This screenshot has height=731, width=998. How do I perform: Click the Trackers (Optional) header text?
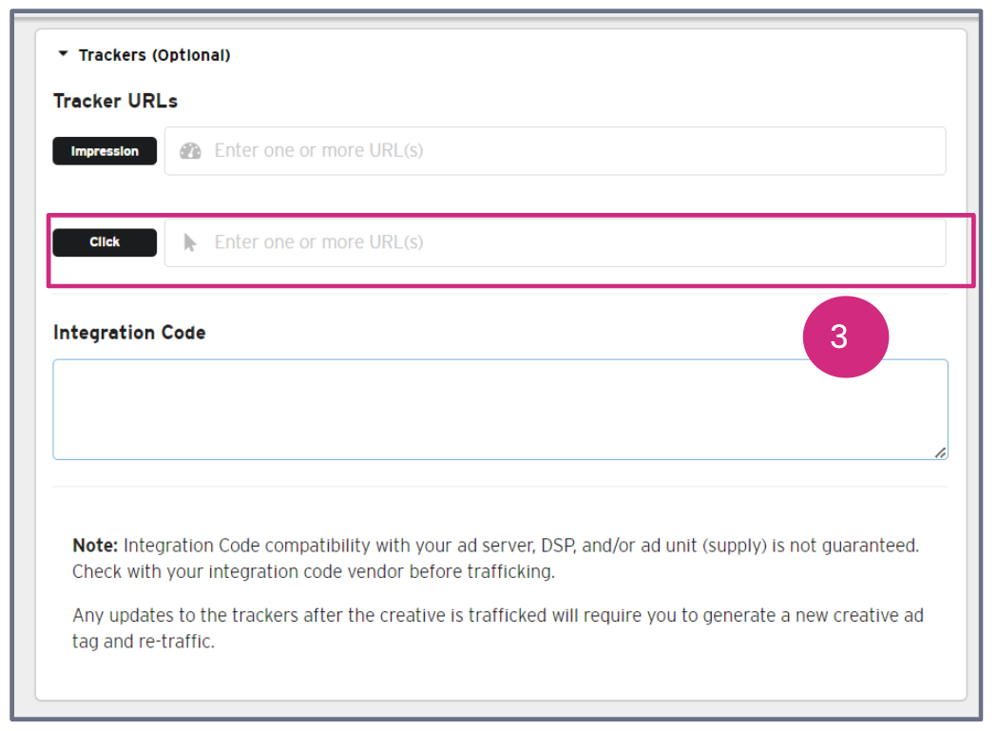tap(153, 55)
